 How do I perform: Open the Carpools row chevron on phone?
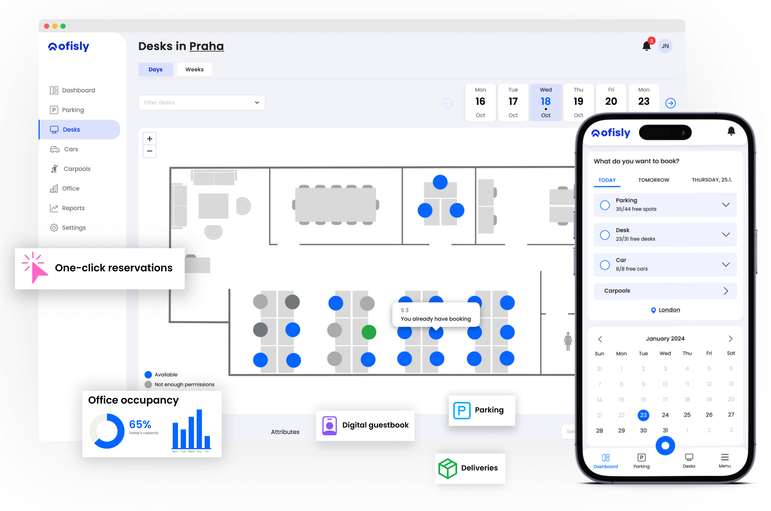coord(725,291)
